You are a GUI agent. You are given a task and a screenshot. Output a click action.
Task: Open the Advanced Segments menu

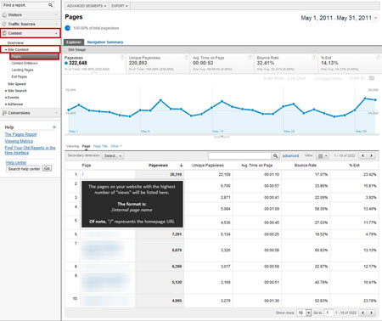coord(87,6)
